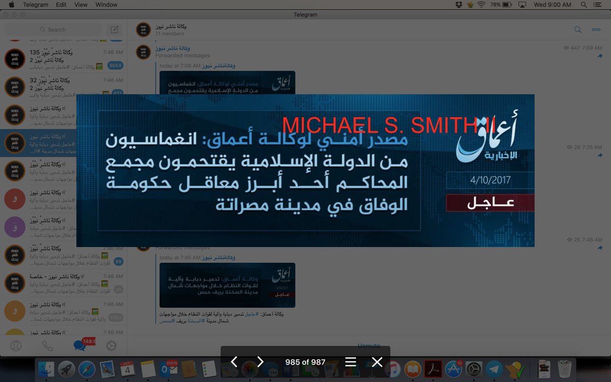
Task: Open the Edit menu
Action: 61,5
